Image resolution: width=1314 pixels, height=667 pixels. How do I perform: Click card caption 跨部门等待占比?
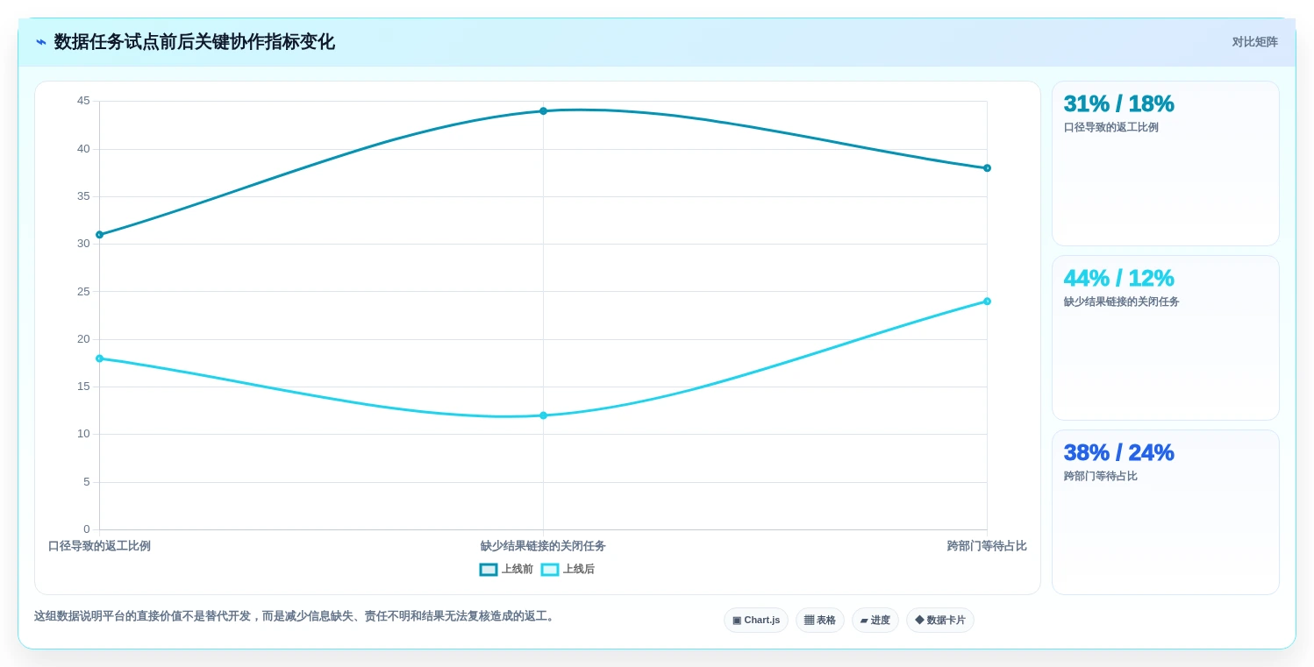[1101, 476]
